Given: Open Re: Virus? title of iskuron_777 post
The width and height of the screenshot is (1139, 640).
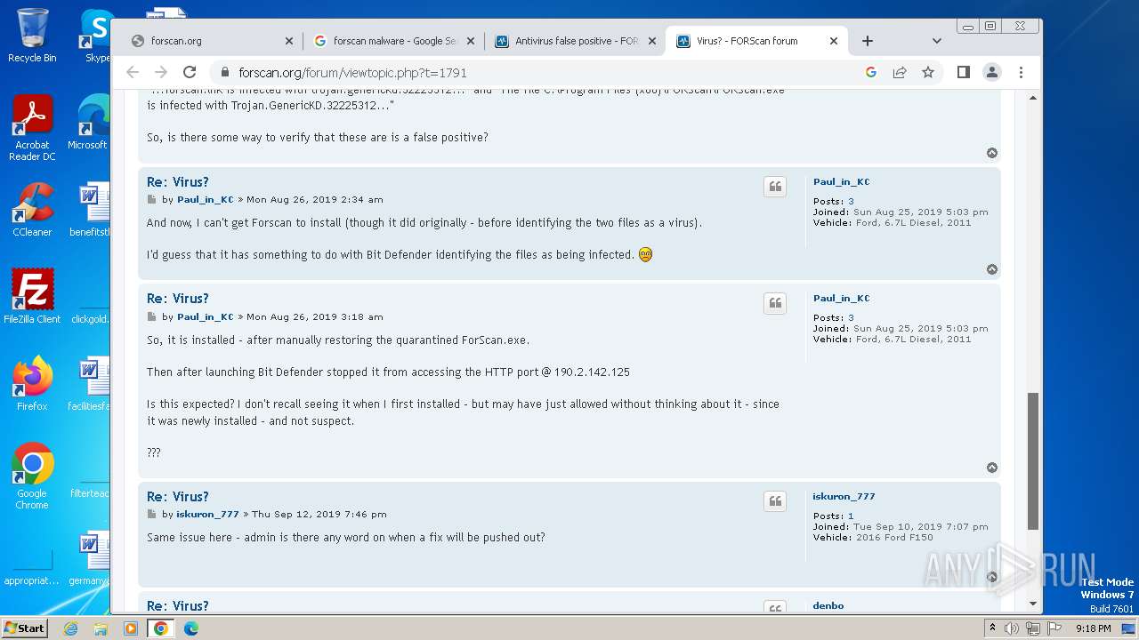Looking at the screenshot, I should click(x=178, y=497).
